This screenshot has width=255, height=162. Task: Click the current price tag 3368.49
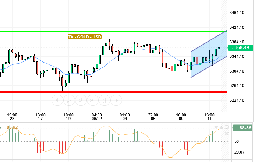(241, 47)
